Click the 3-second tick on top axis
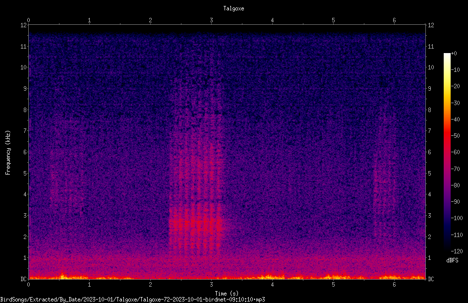 click(211, 20)
